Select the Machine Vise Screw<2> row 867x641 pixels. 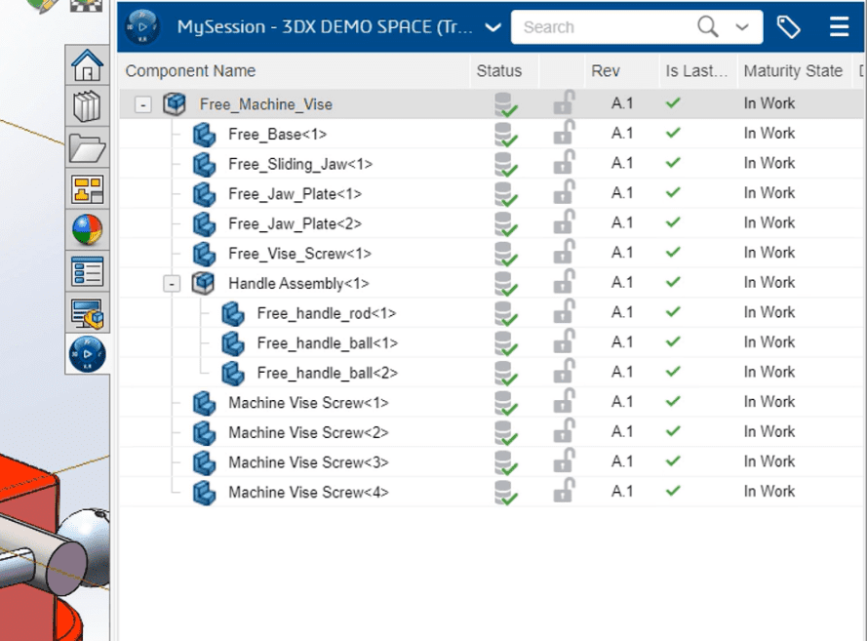(492, 432)
